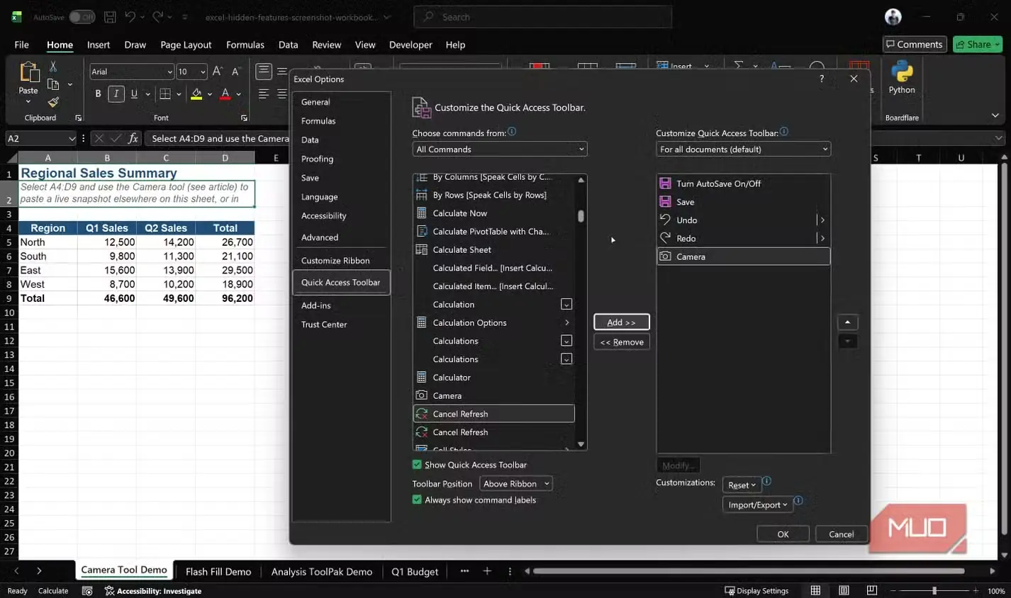
Task: Click the Comments button
Action: pyautogui.click(x=915, y=44)
